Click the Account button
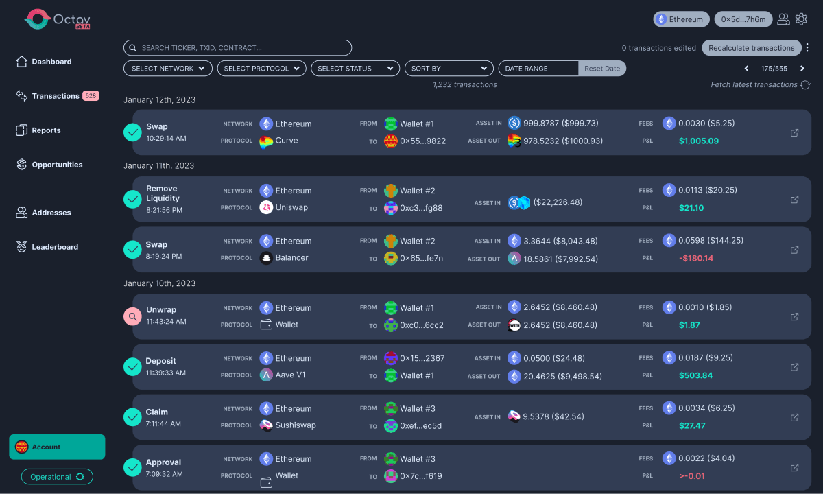Screen dimensions: 823x494 [57, 447]
